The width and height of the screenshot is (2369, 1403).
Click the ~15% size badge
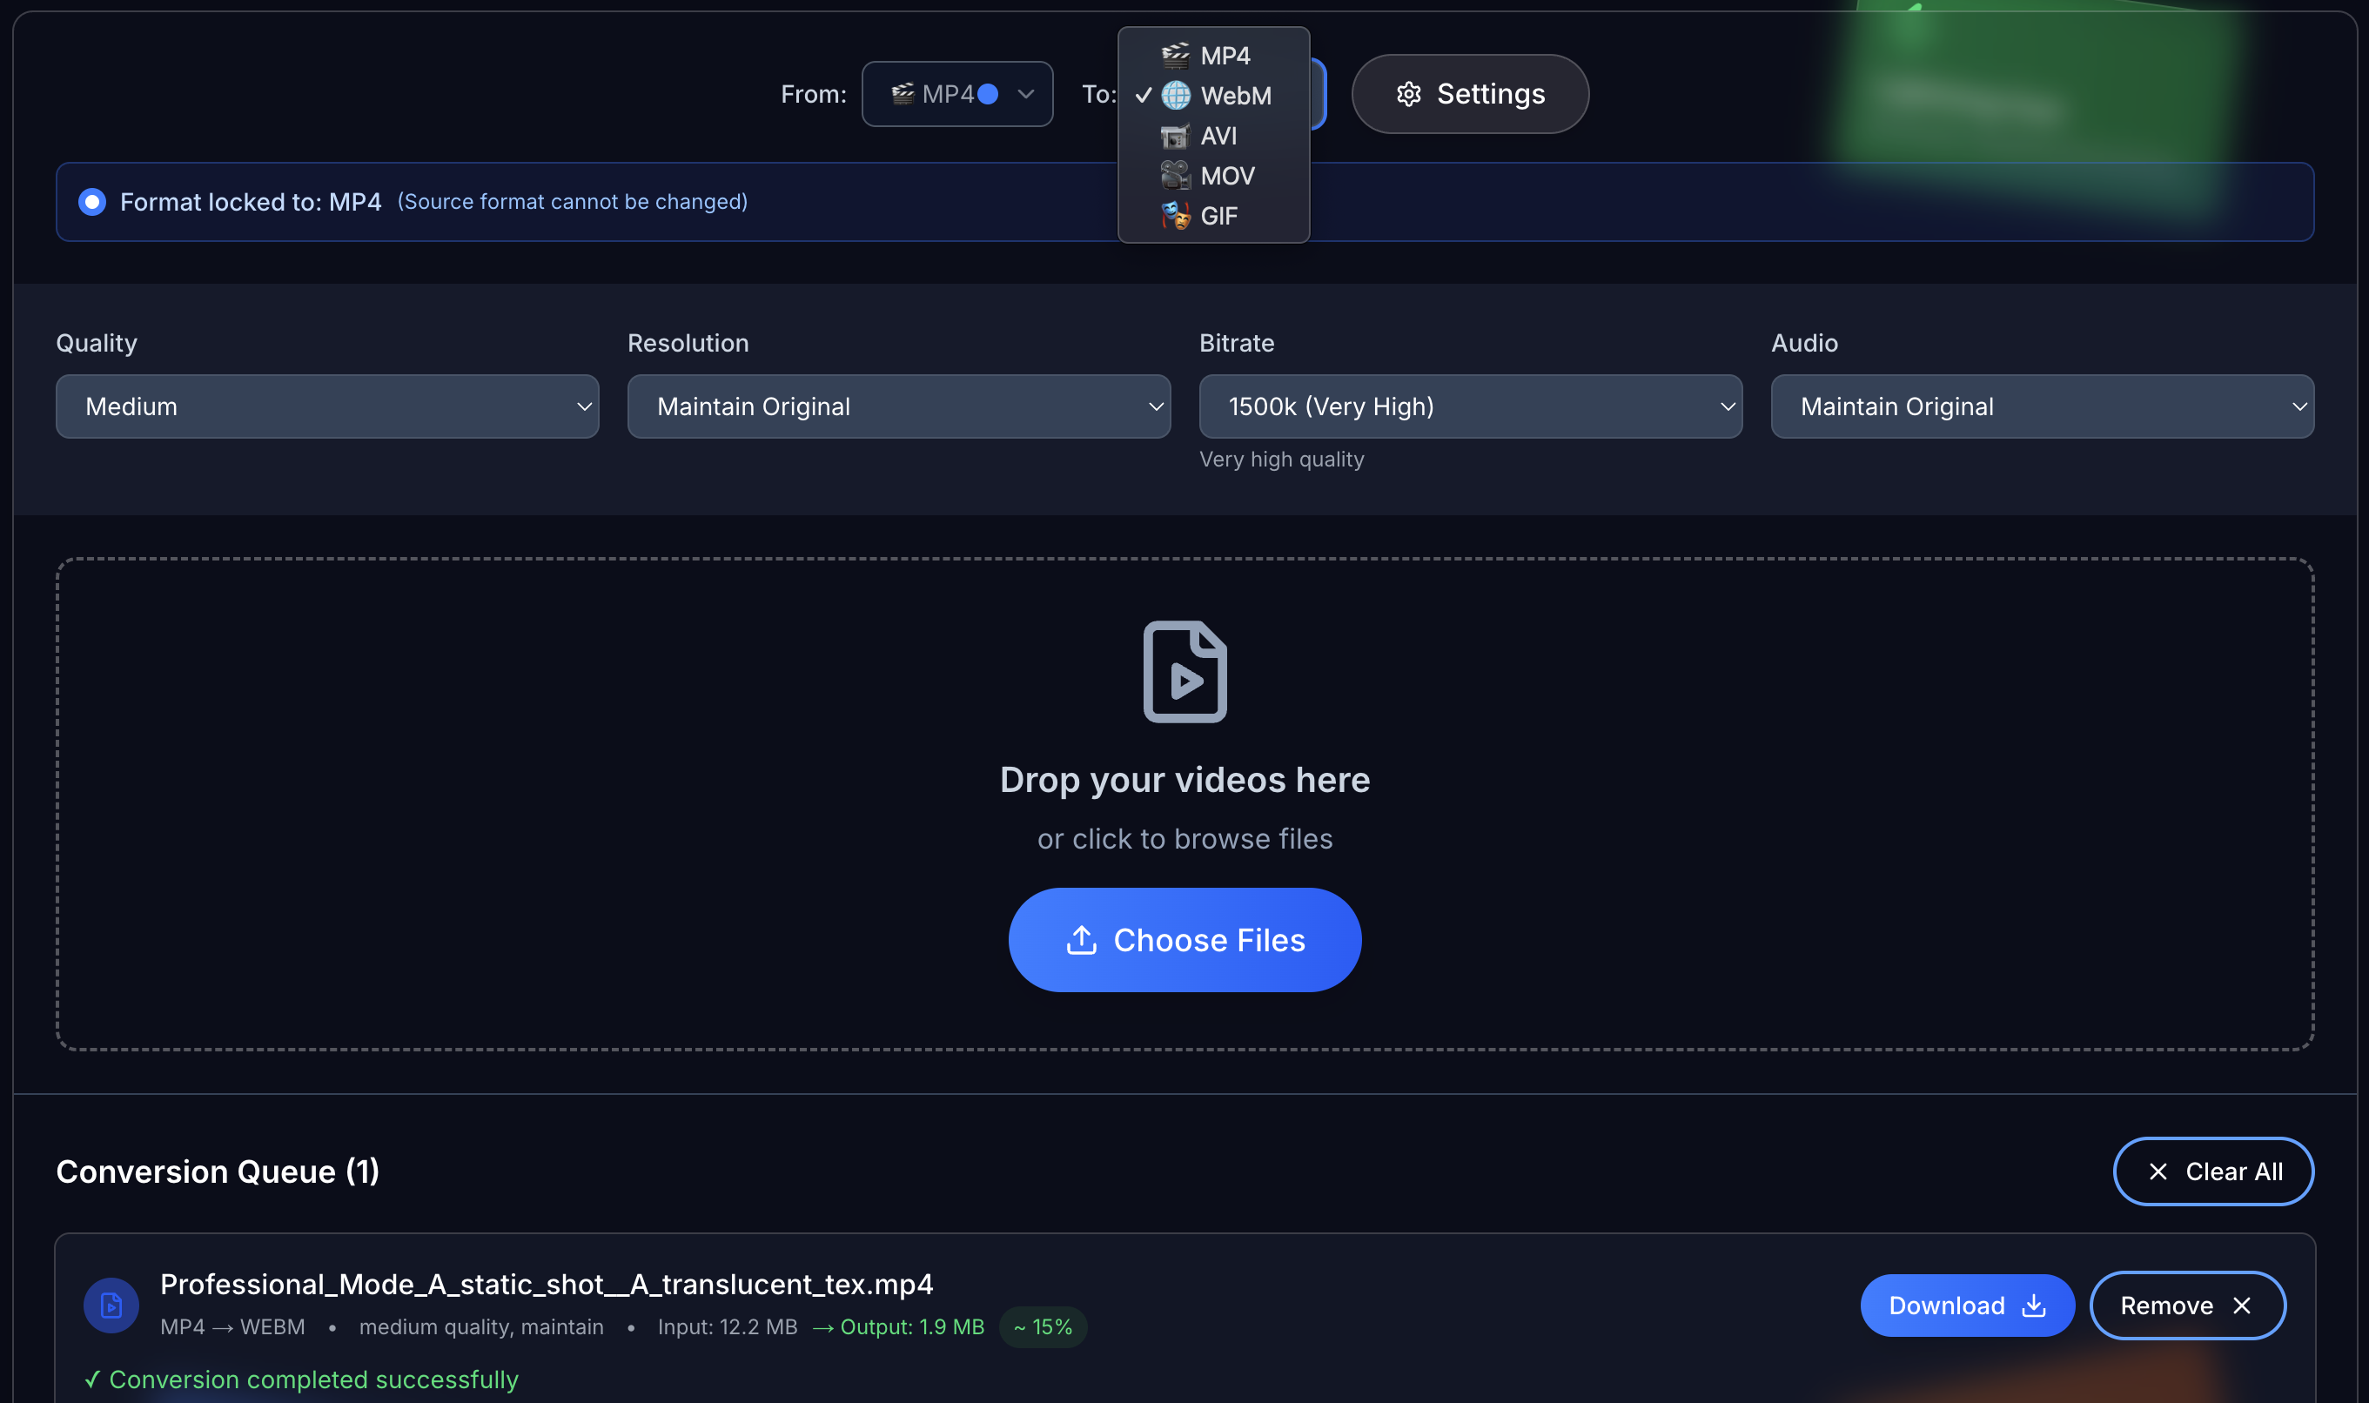pos(1043,1327)
